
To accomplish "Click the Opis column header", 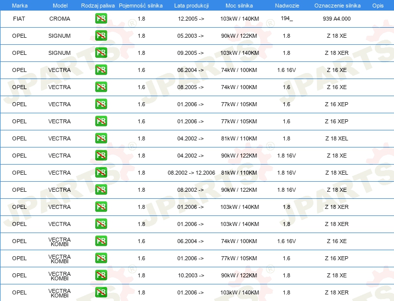I will point(378,6).
